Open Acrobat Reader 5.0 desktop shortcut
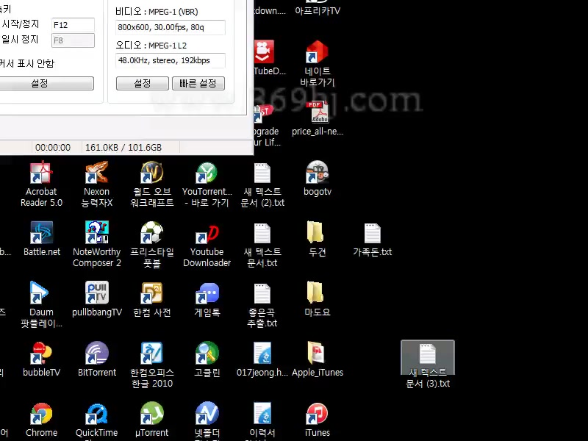588x441 pixels. pos(41,174)
